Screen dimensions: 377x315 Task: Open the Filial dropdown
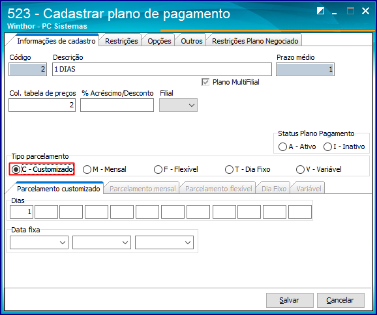point(179,105)
